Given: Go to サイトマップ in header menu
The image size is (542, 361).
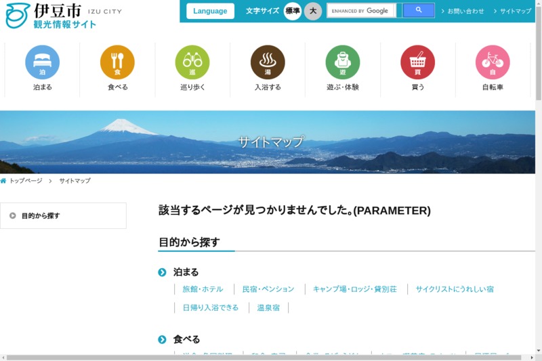Looking at the screenshot, I should (x=515, y=12).
